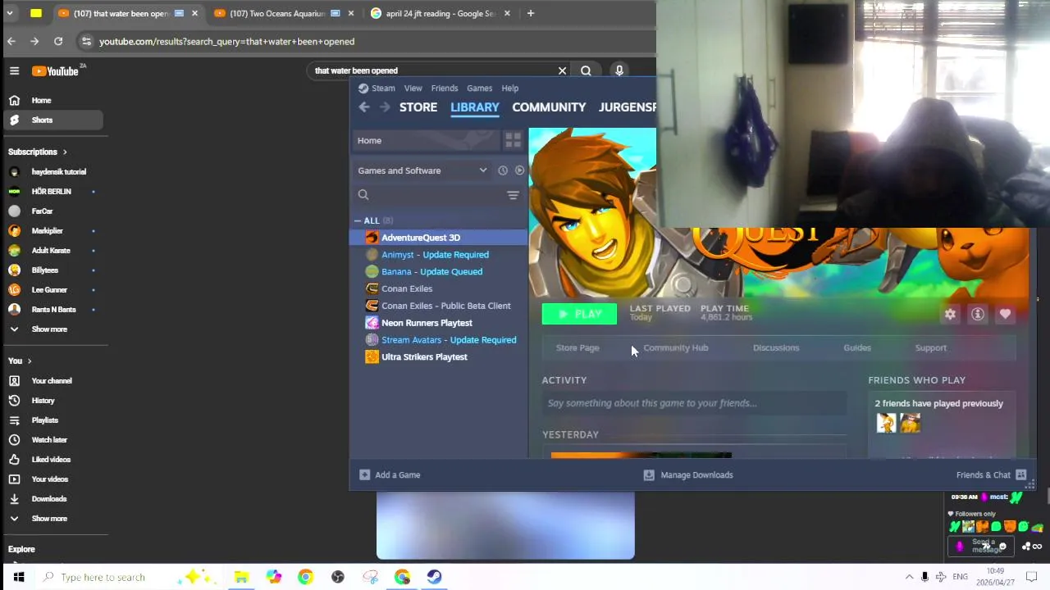Viewport: 1050px width, 590px height.
Task: Open the Discussions link
Action: tap(776, 347)
